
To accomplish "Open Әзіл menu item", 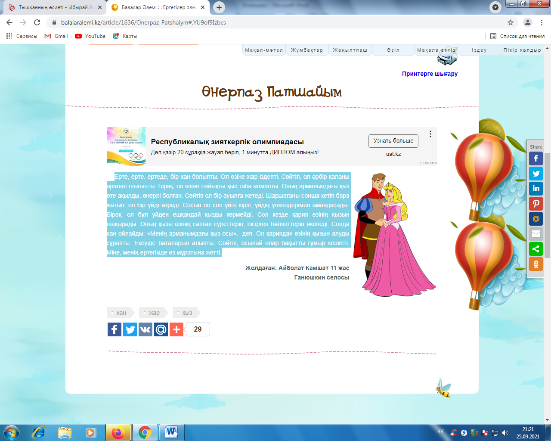I will click(393, 50).
